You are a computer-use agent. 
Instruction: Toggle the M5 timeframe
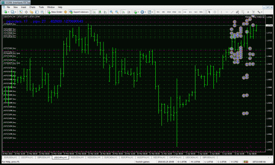(x=163, y=12)
